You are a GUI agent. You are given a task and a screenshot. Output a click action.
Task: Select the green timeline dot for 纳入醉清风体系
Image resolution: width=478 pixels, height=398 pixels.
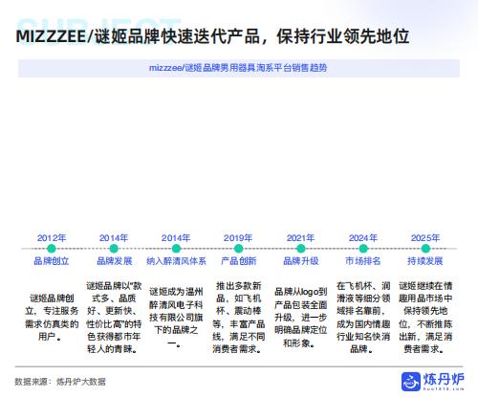coord(176,249)
